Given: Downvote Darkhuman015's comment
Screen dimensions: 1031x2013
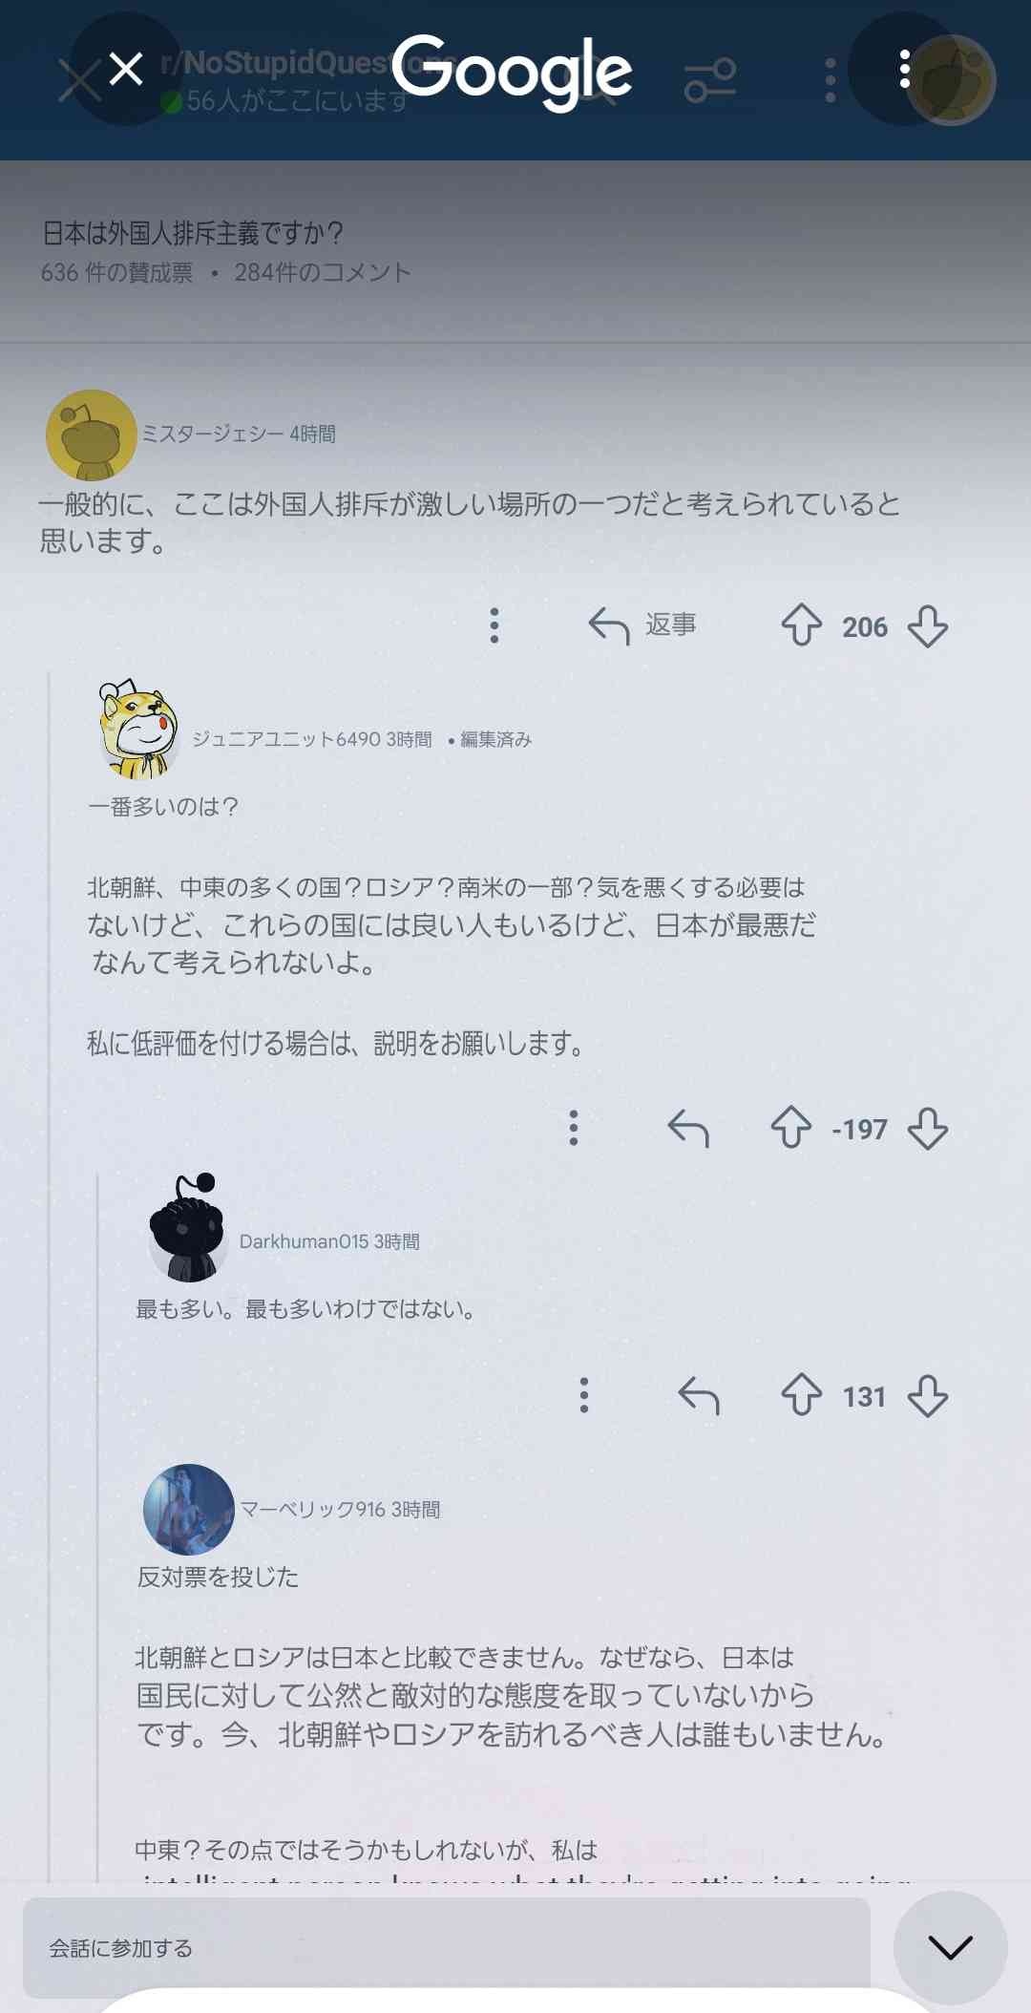Looking at the screenshot, I should 928,1395.
